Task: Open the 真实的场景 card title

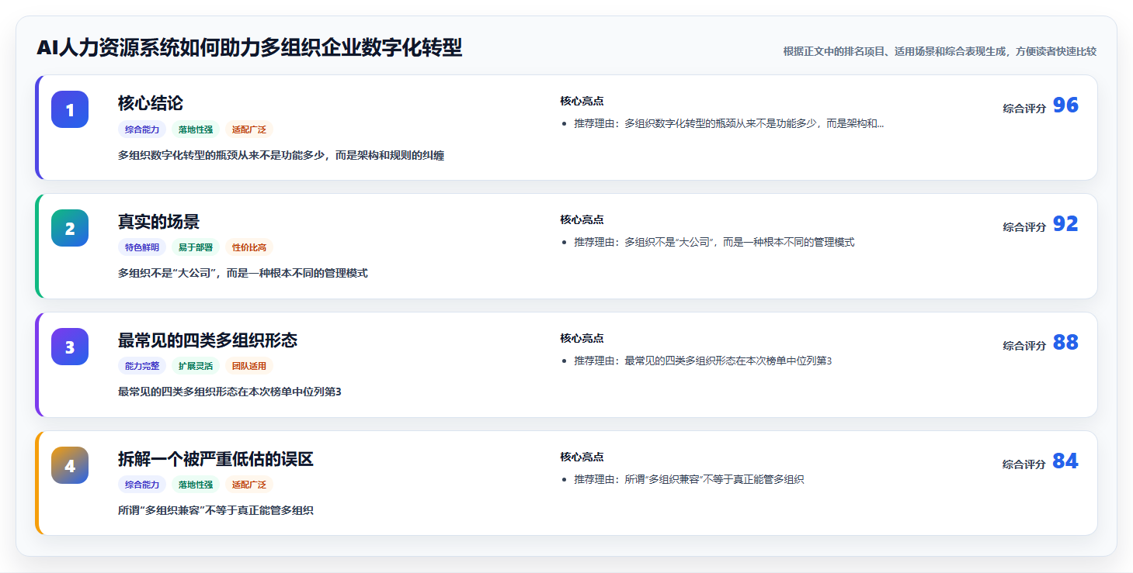Action: [158, 222]
